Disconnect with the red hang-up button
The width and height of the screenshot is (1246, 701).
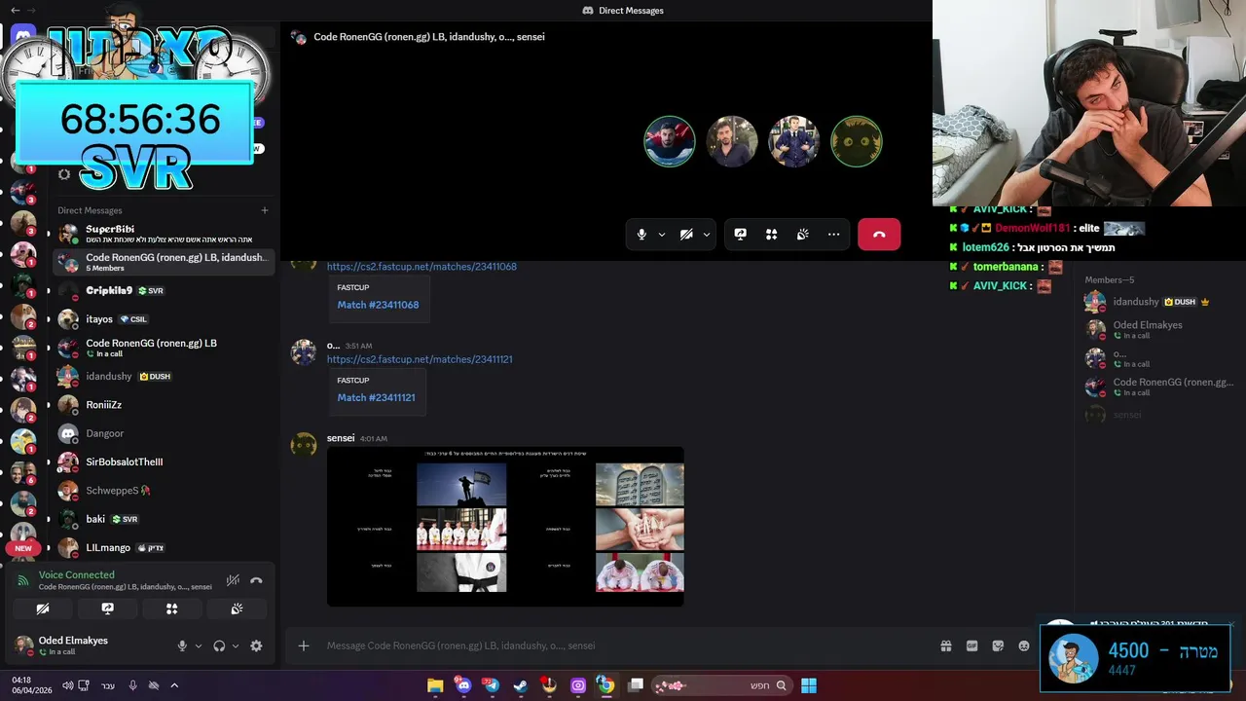pyautogui.click(x=879, y=235)
